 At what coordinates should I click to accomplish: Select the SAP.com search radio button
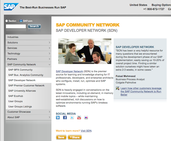[x=21, y=21]
